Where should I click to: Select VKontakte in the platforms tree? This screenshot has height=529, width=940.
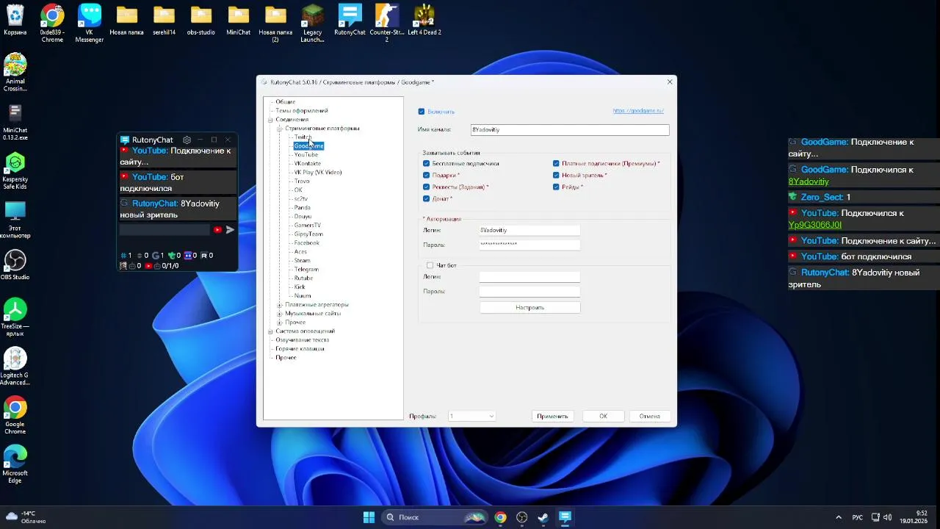307,164
